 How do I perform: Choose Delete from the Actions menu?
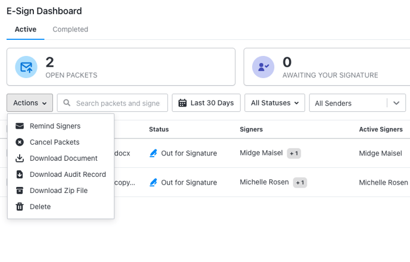click(61, 207)
